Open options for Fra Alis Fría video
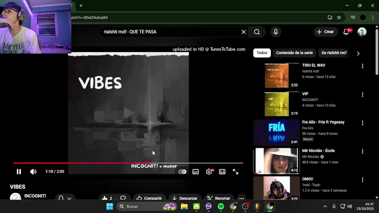 362,123
